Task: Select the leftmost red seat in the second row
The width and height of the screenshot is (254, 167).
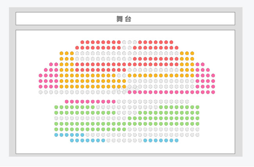Action: pos(77,48)
